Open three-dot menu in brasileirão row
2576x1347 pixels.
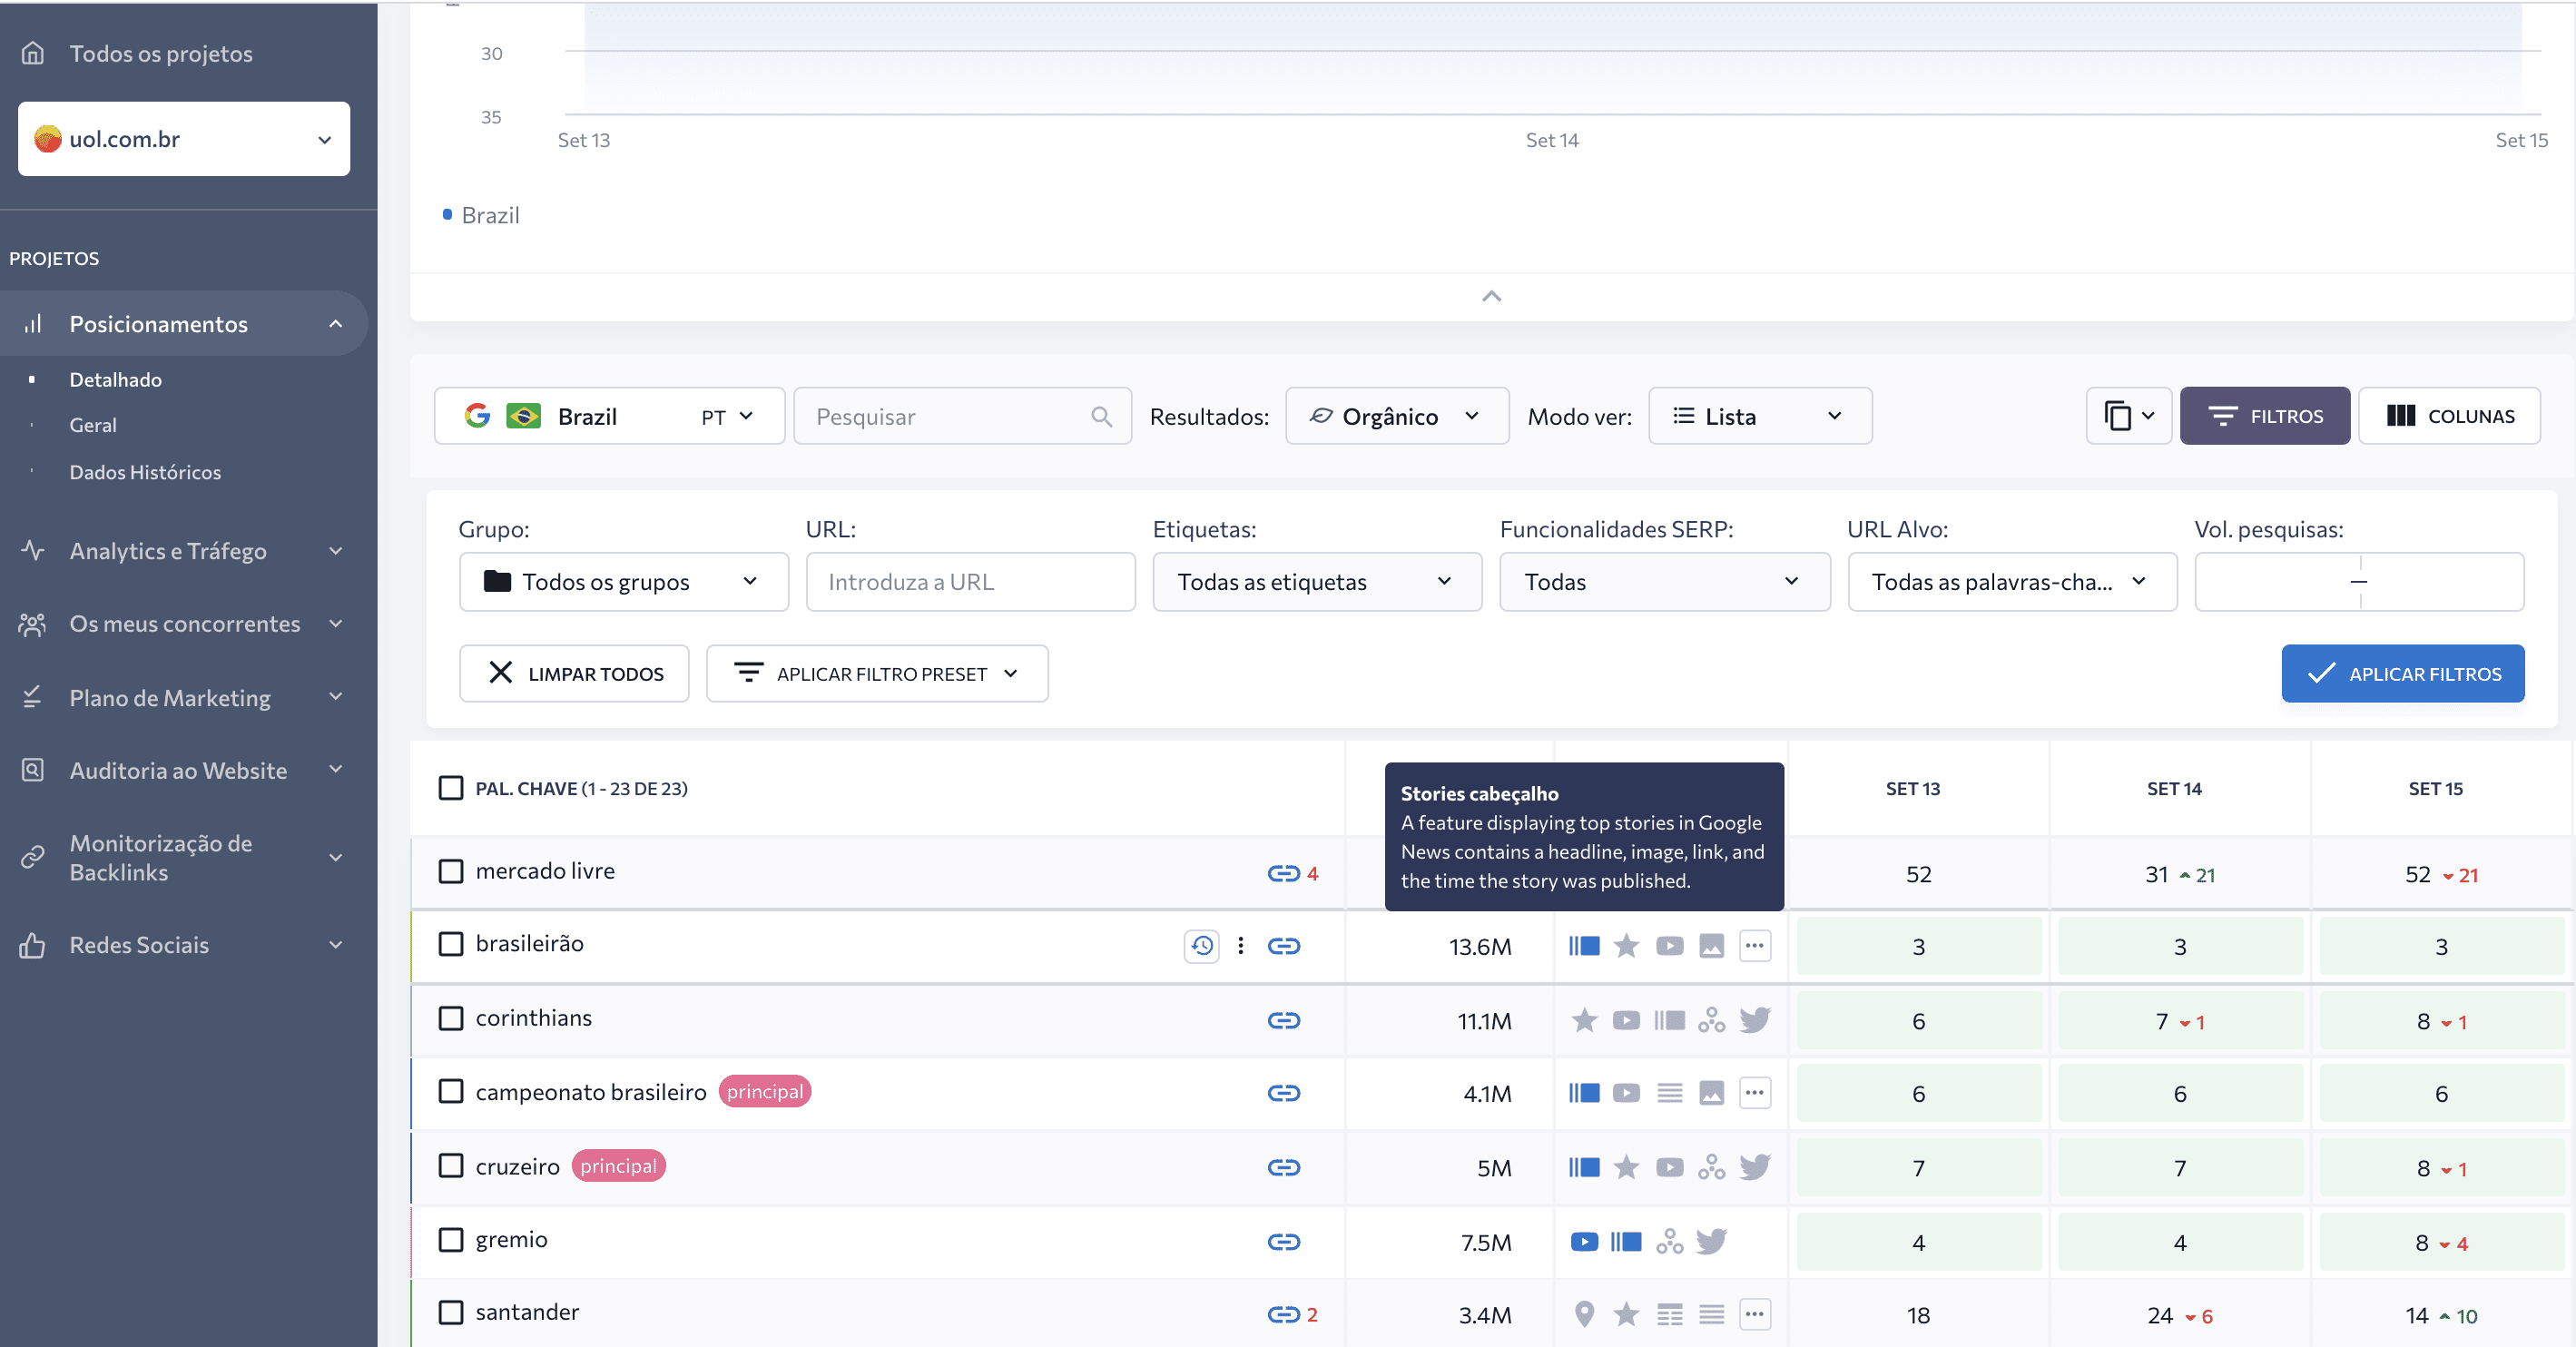1240,945
